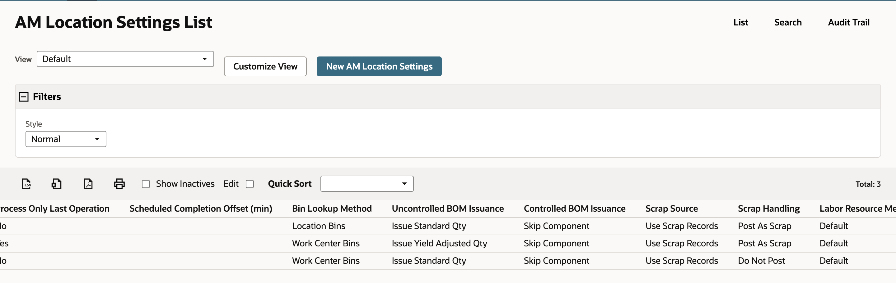Export list to Excel icon
Screen dimensions: 896x283
pyautogui.click(x=56, y=183)
